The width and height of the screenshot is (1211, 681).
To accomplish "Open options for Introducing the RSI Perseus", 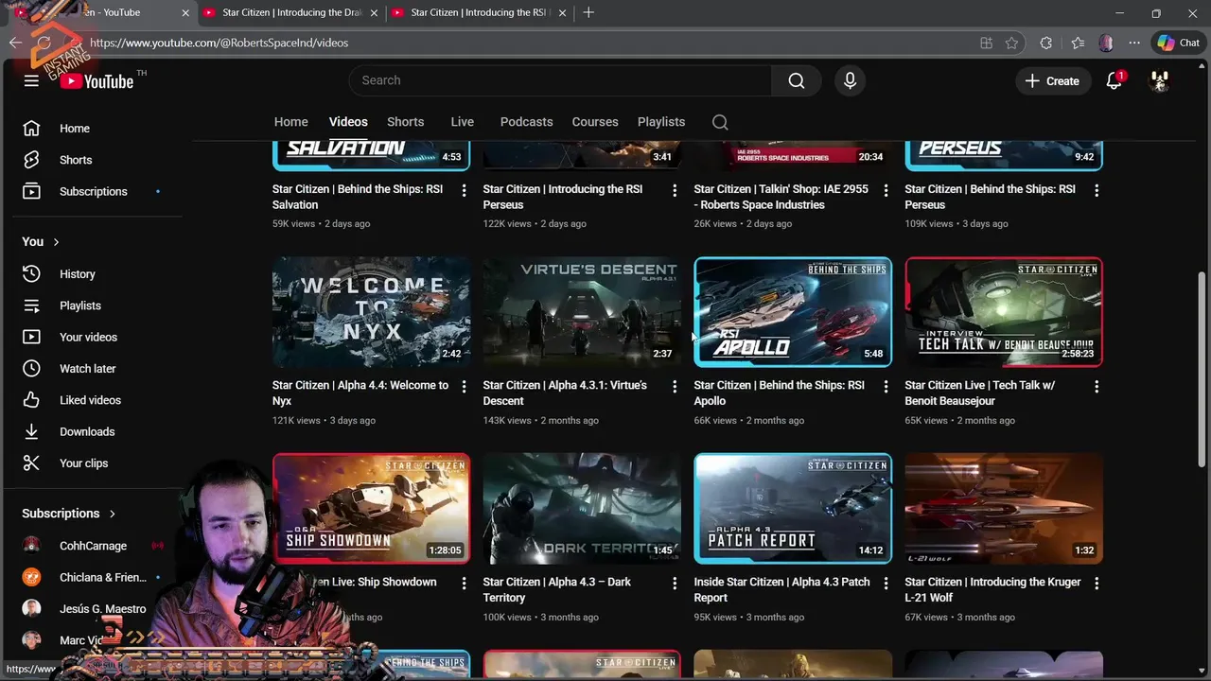I will click(675, 190).
